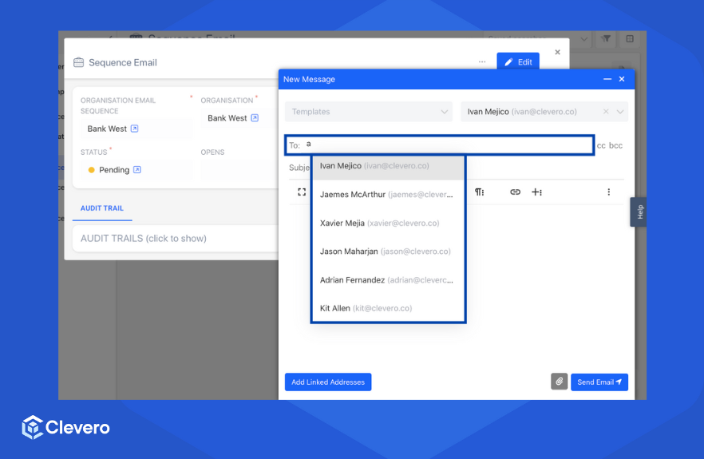
Task: Click the Sequence Email calendar icon
Action: coord(78,62)
